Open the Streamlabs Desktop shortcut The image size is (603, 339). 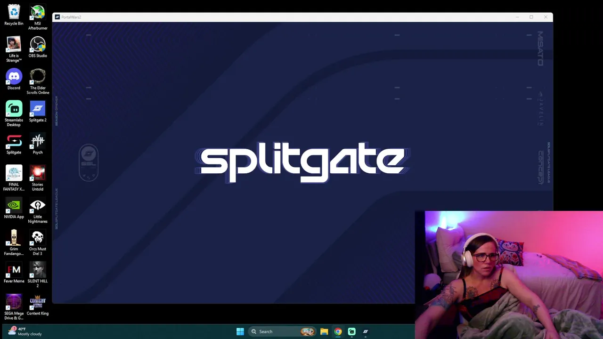click(x=14, y=114)
